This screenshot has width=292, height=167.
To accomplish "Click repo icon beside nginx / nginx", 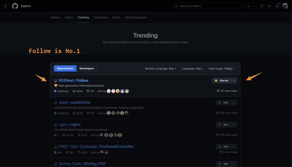I will point(55,124).
